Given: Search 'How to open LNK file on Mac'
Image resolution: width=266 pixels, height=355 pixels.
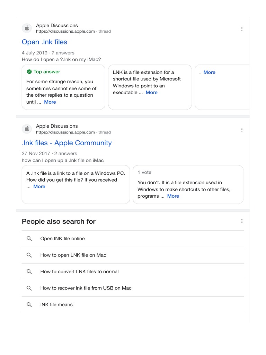Looking at the screenshot, I should [x=73, y=255].
